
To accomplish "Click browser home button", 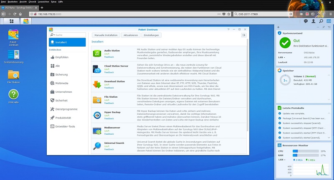I will pos(20,14).
